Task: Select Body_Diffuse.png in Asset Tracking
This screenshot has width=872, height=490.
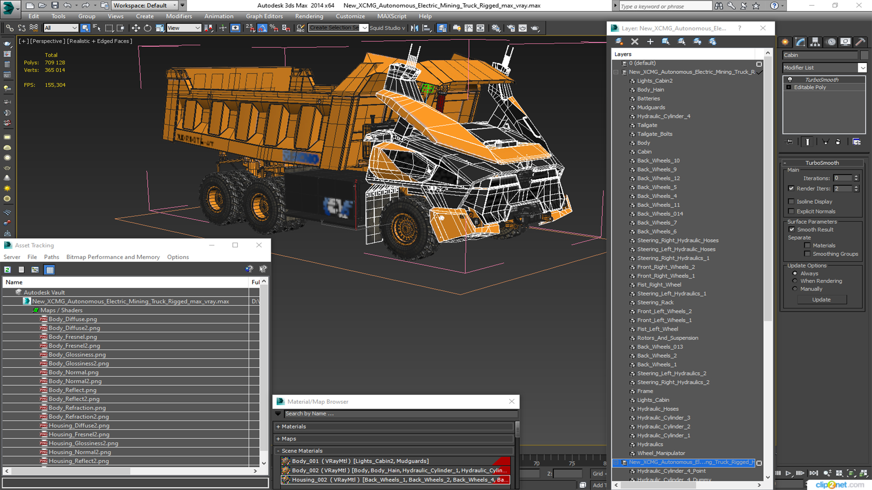Action: (73, 319)
